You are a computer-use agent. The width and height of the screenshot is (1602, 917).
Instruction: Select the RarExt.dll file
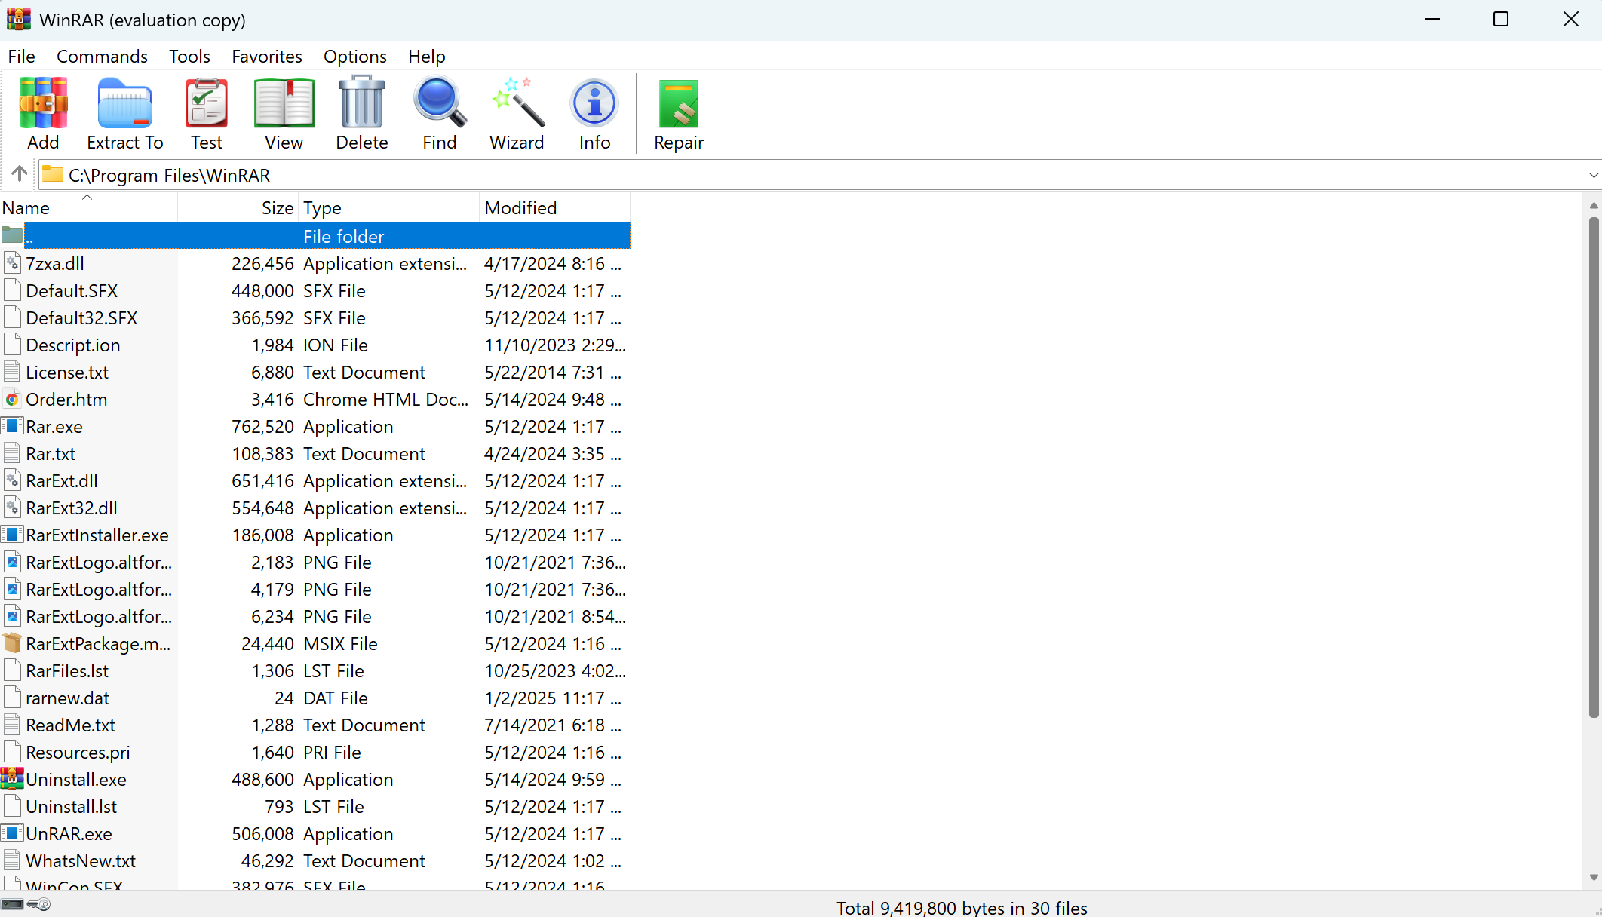62,480
